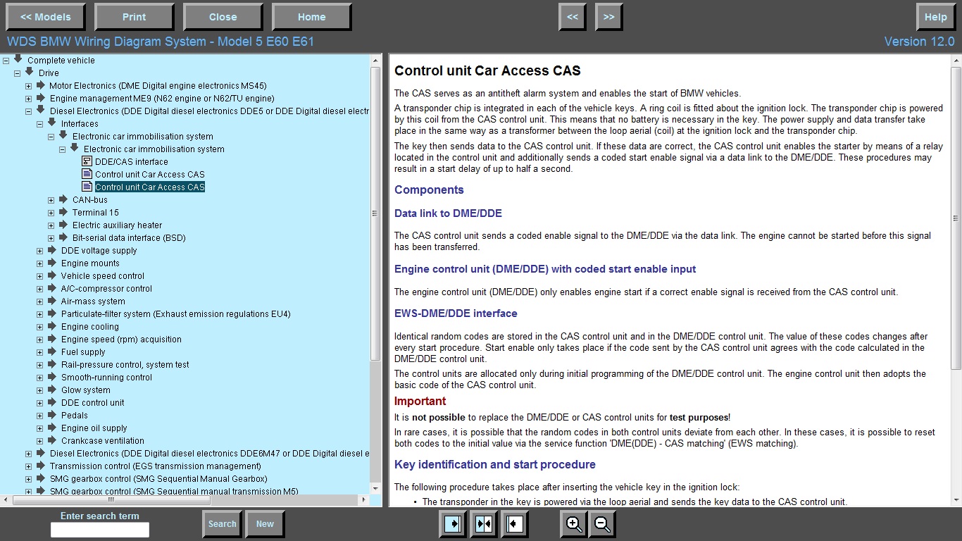Click the Print button
The image size is (962, 541).
coord(134,17)
